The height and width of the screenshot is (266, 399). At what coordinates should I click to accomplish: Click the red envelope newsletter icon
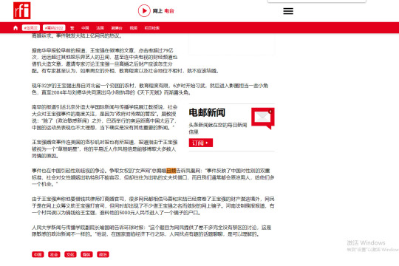263,118
